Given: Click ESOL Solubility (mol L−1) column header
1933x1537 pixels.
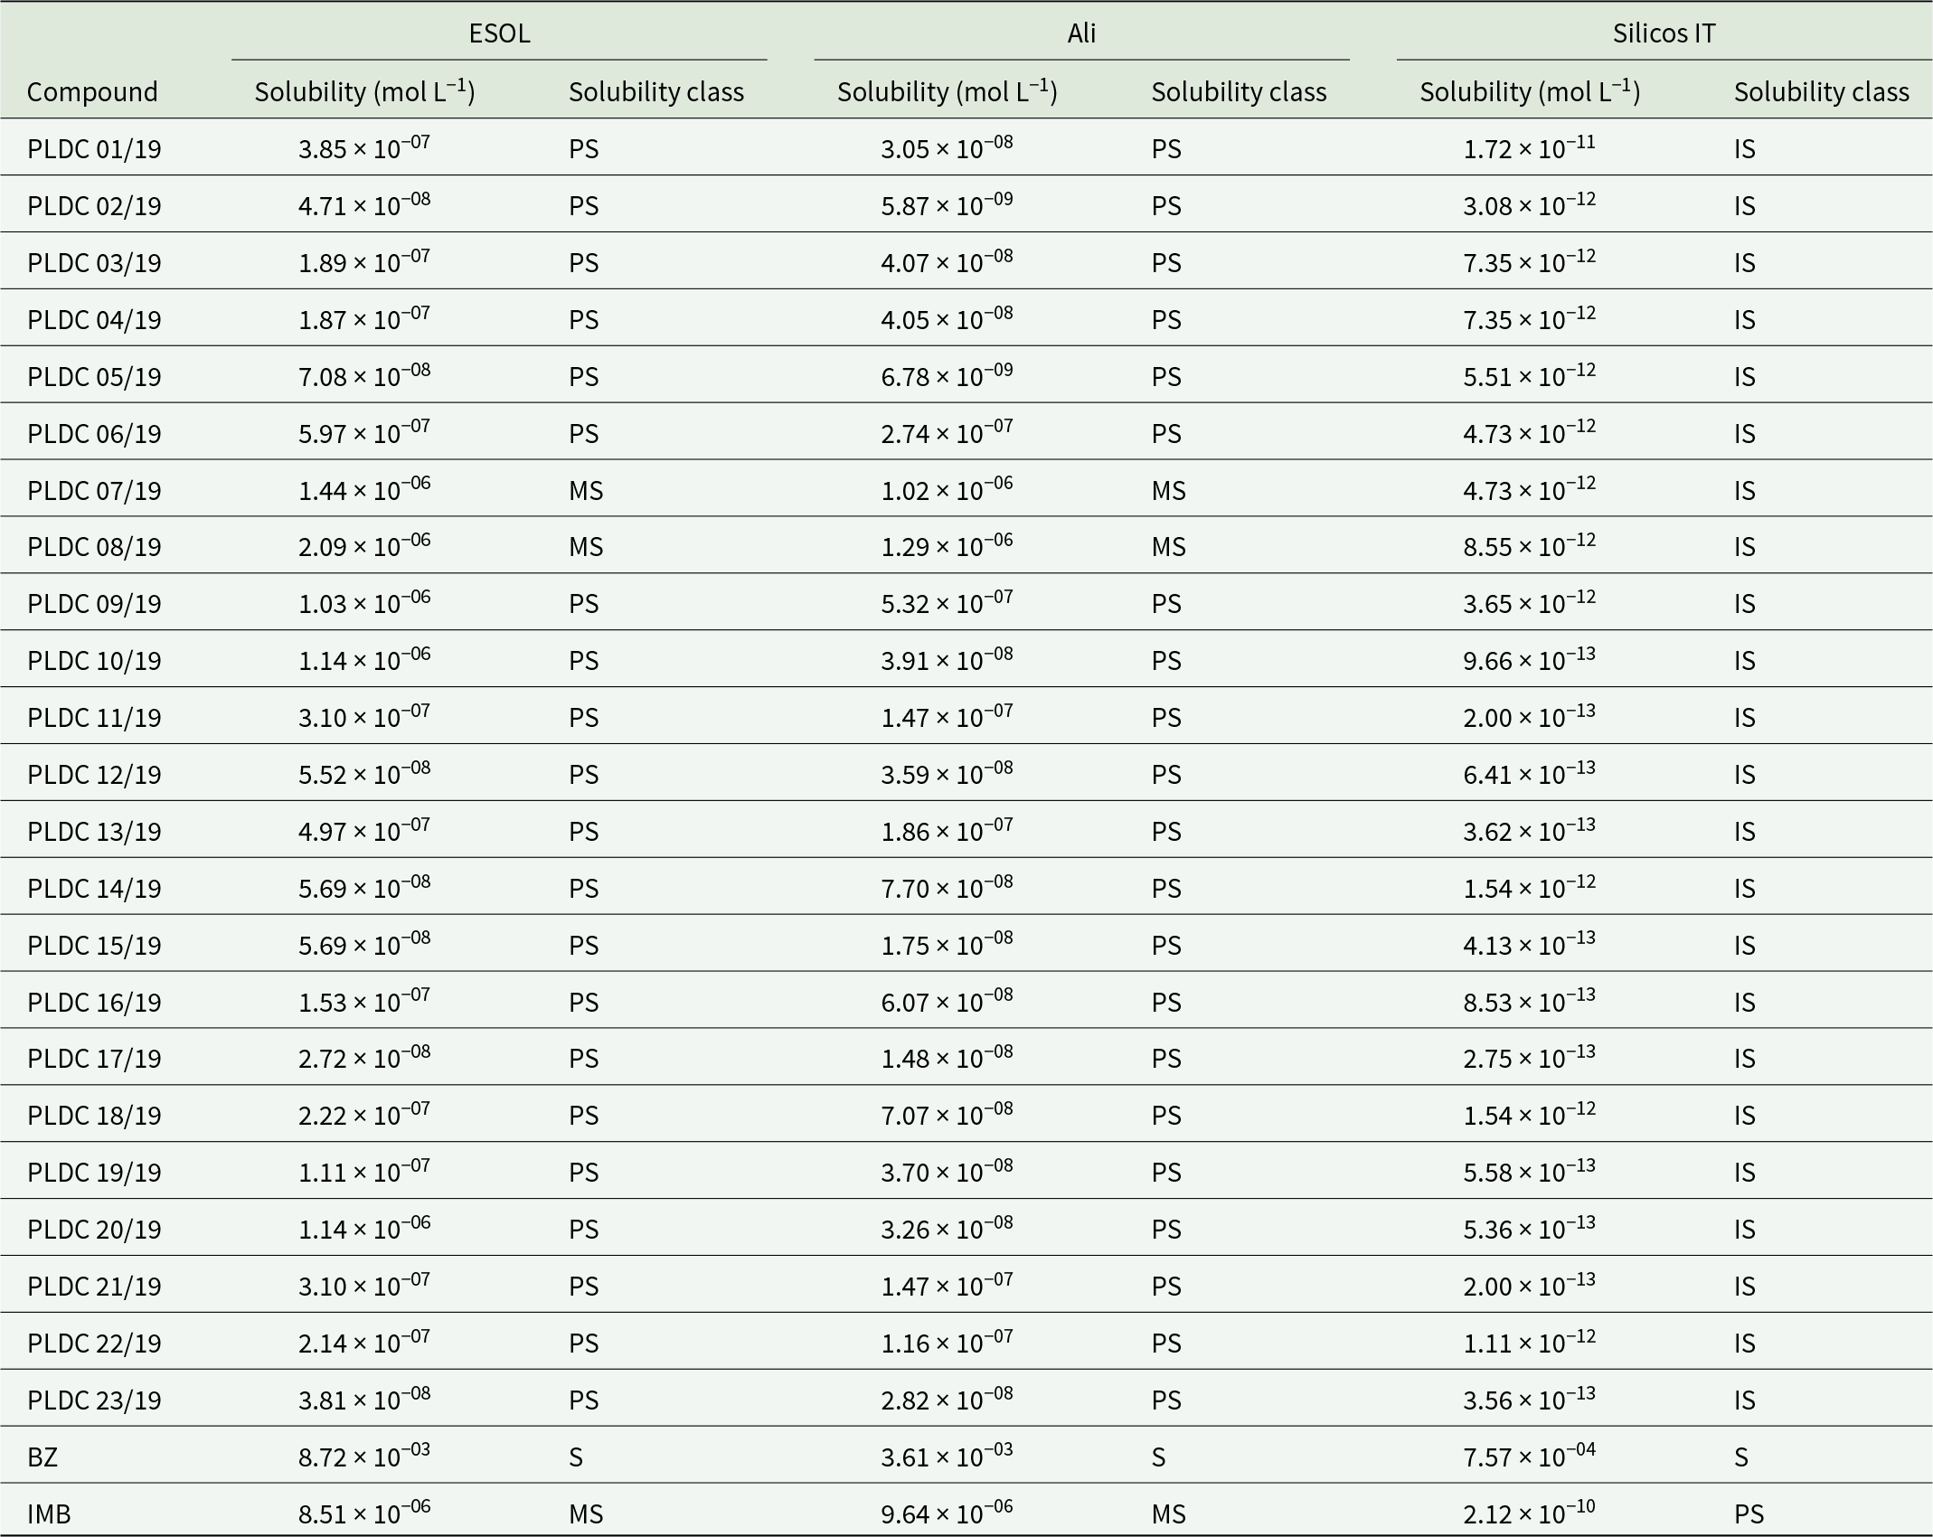Looking at the screenshot, I should tap(364, 90).
